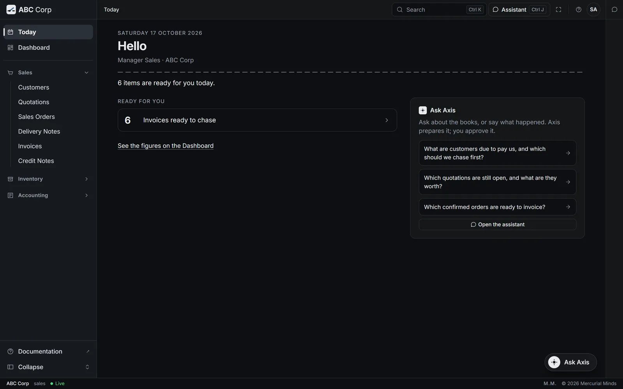623x389 pixels.
Task: Open Credit Notes in the sidebar
Action: click(36, 161)
